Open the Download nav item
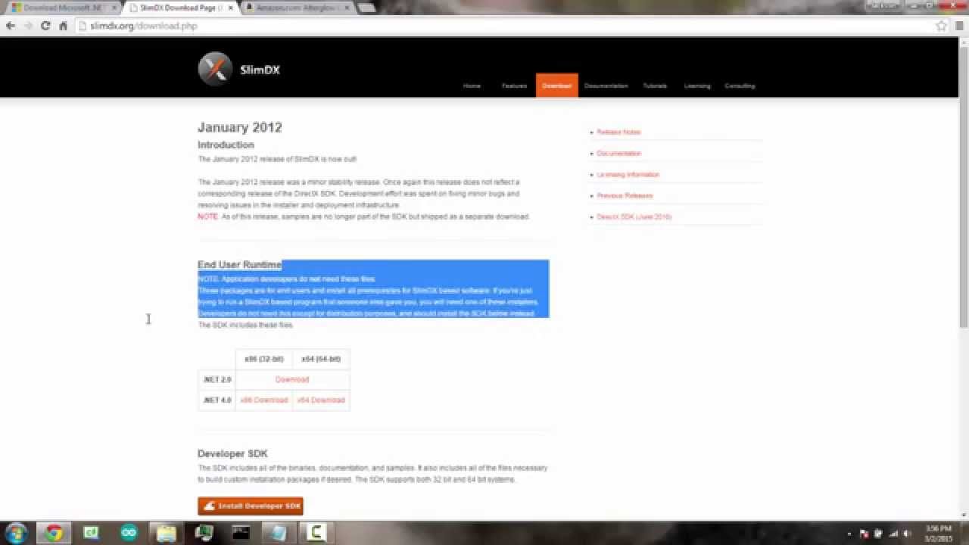969x545 pixels. click(556, 86)
